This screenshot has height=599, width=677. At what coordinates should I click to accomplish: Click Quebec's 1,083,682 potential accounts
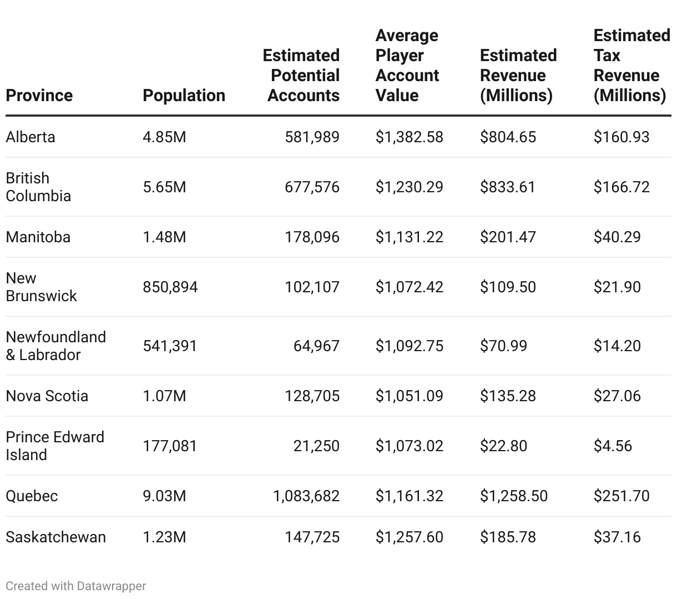pos(306,496)
